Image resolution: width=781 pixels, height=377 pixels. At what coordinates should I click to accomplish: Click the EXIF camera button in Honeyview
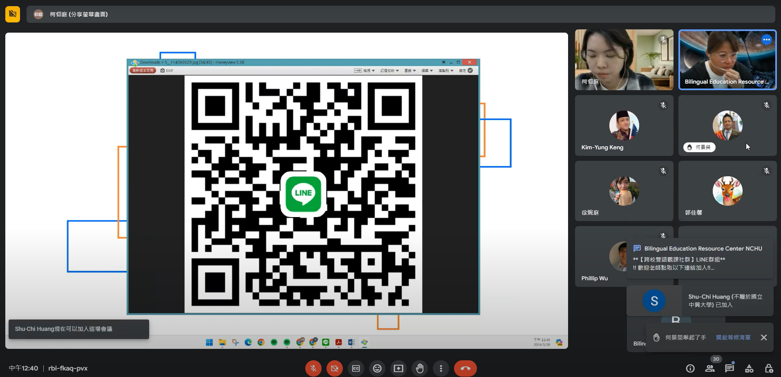coord(167,71)
